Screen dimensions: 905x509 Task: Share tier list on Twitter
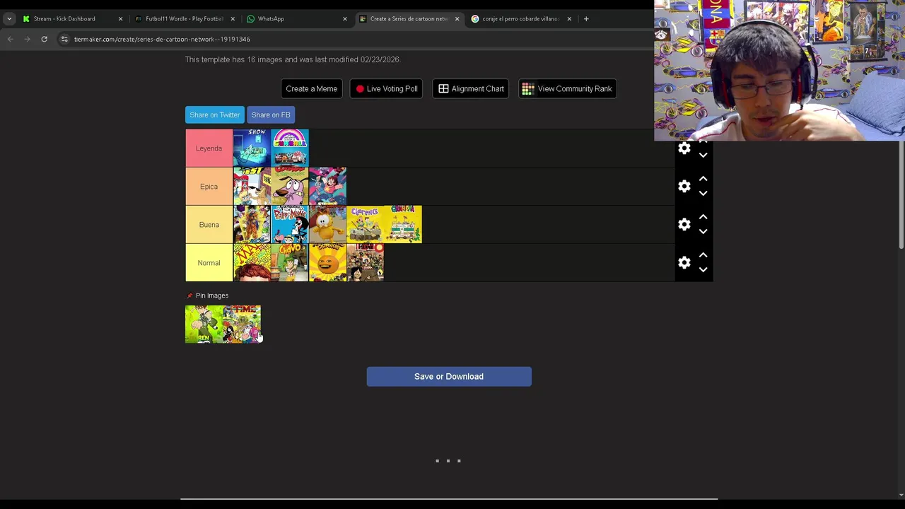pos(214,115)
